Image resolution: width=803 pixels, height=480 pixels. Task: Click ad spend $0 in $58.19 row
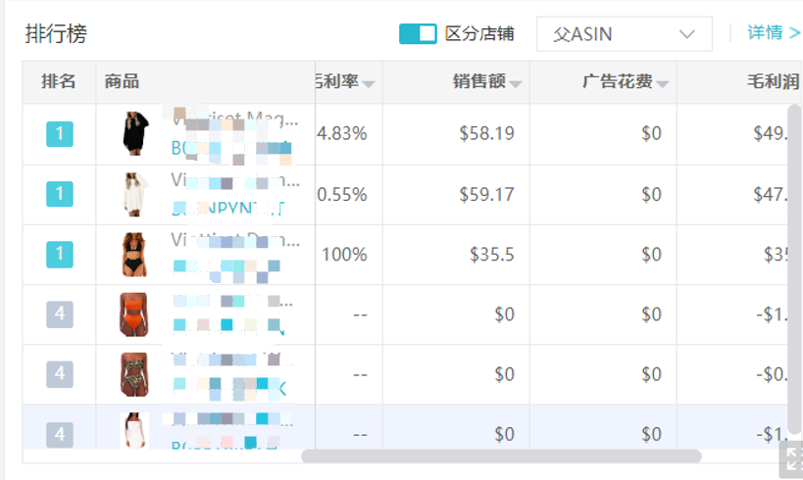(651, 133)
